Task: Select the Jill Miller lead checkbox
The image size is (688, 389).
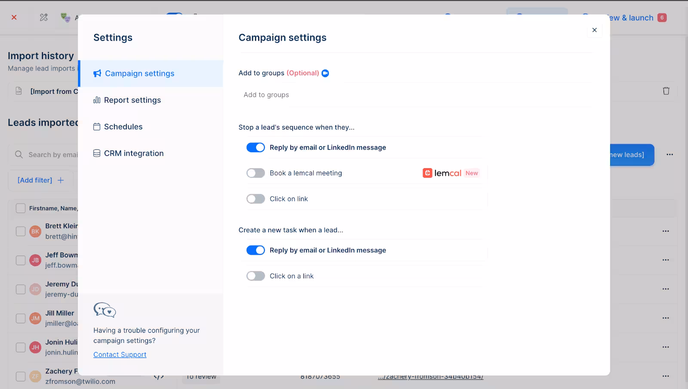Action: click(21, 318)
